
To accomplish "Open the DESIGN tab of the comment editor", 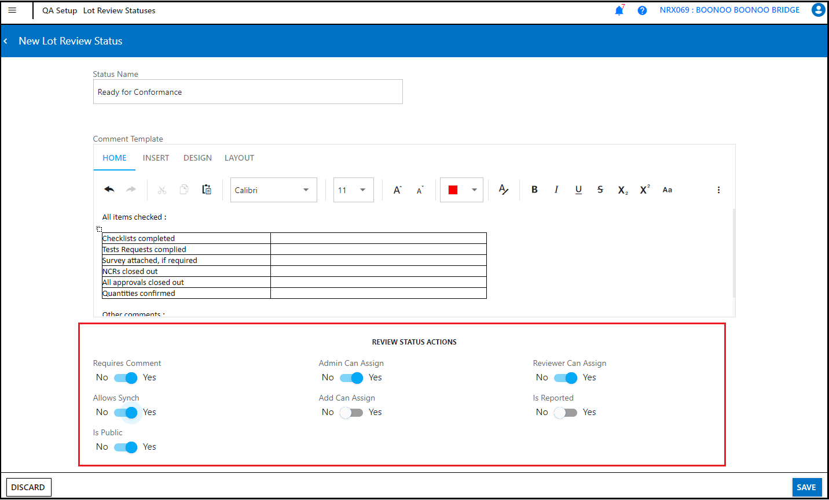I will click(x=197, y=158).
